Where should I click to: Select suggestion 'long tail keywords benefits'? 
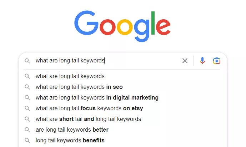tap(123, 141)
